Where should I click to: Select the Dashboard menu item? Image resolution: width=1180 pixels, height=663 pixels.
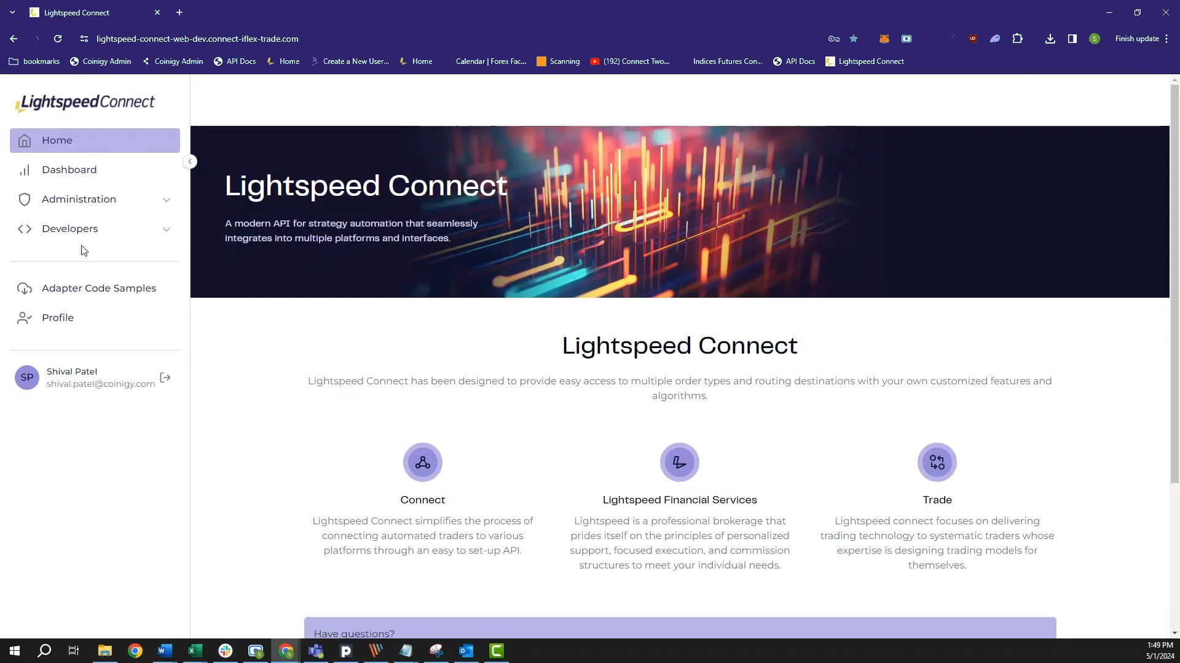pyautogui.click(x=69, y=169)
